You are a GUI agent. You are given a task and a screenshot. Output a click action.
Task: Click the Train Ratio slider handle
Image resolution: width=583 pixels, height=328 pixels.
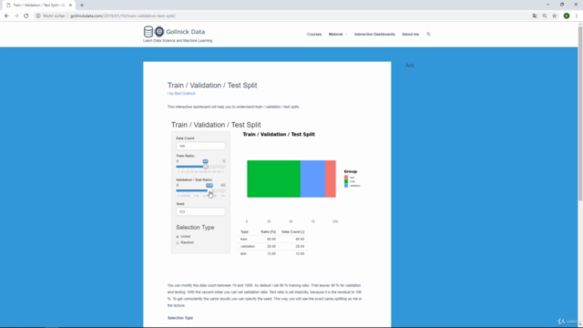tap(205, 167)
